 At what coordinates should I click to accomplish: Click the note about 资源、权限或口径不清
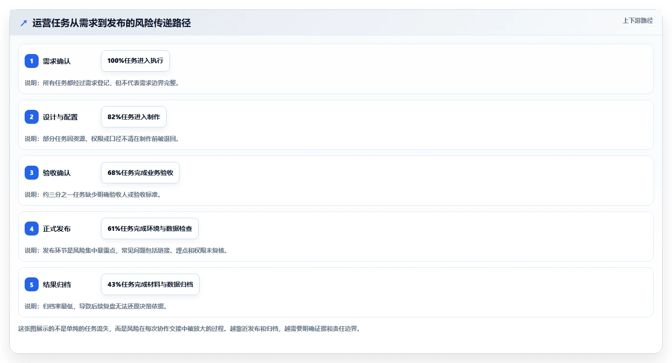[102, 139]
